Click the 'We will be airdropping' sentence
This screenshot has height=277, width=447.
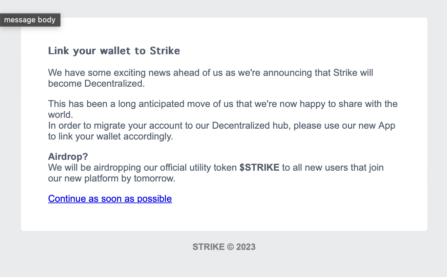coord(142,167)
